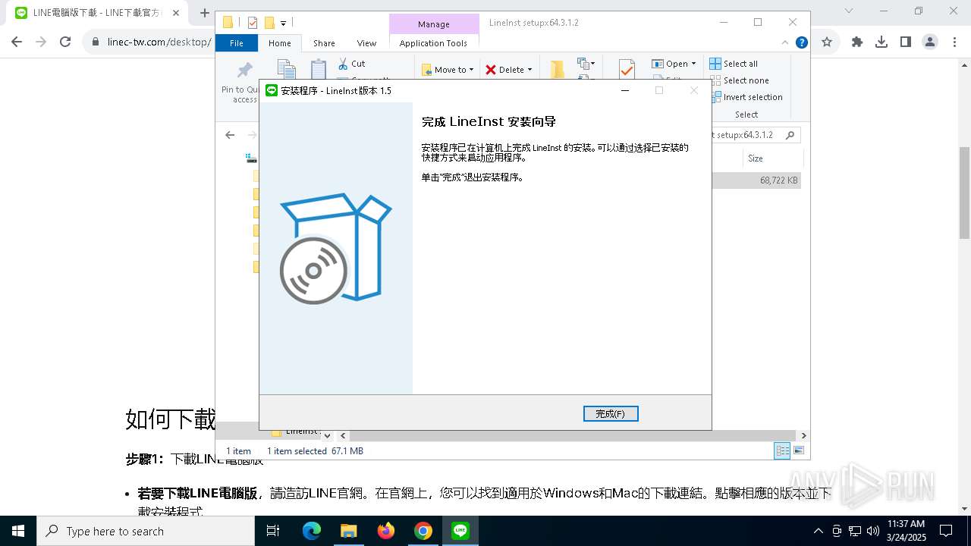Click the Manage contextual tab header

[x=434, y=24]
